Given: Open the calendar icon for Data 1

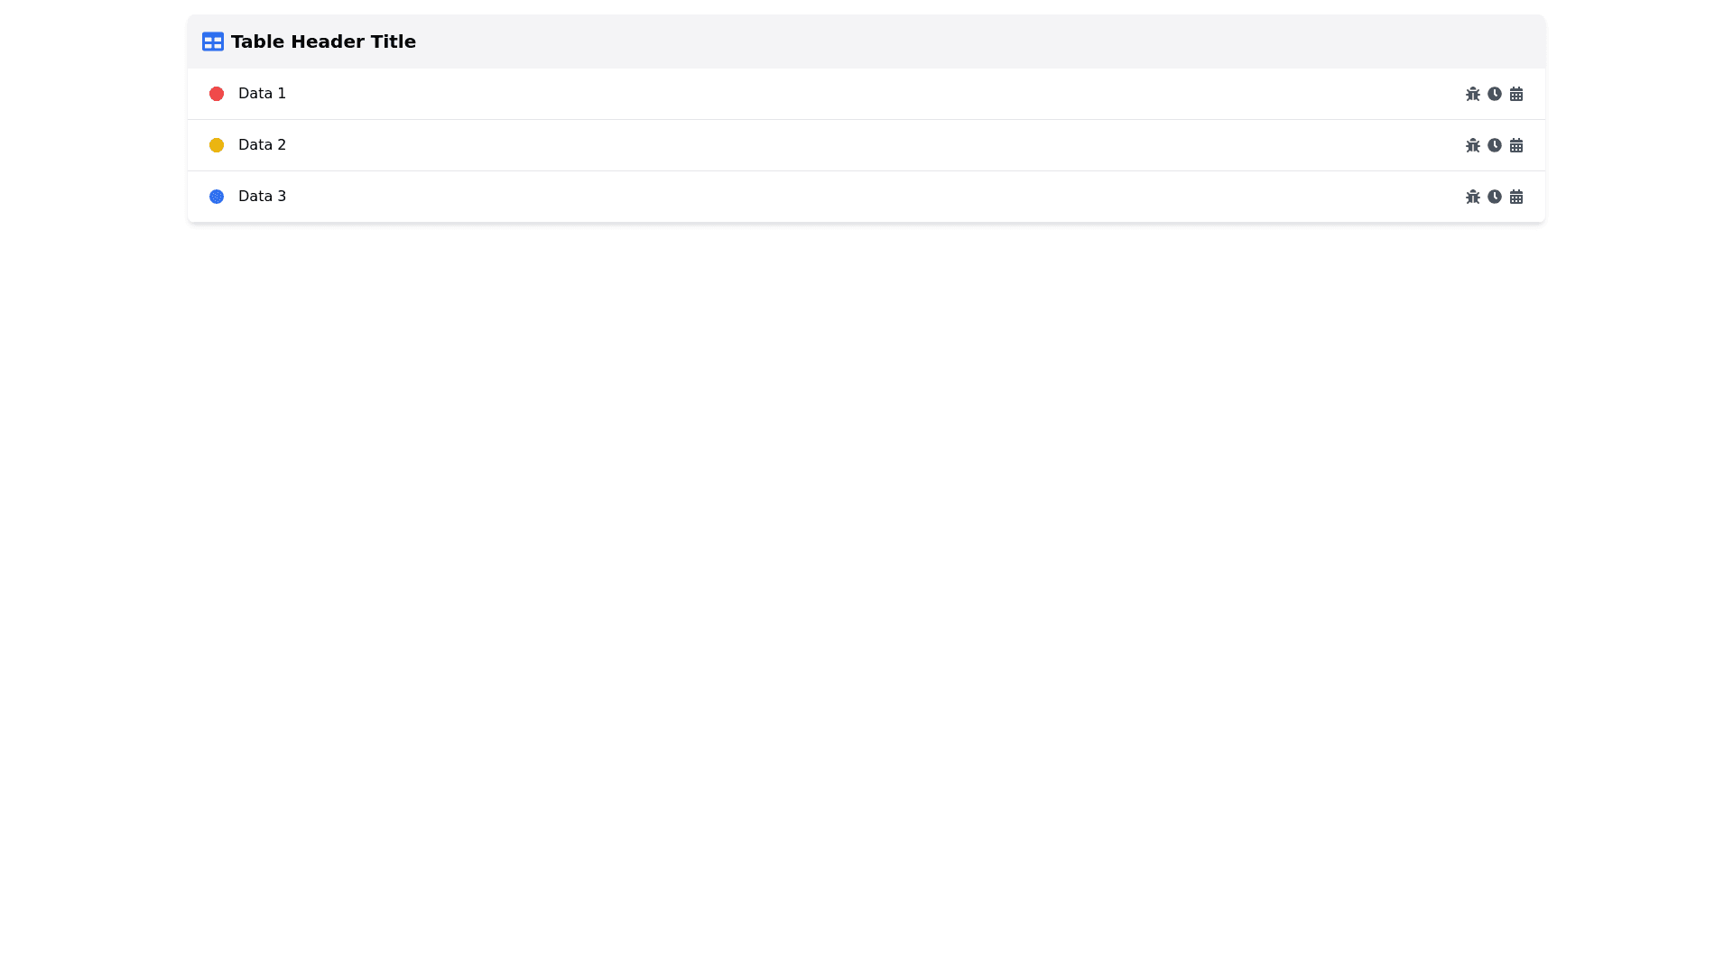Looking at the screenshot, I should click(x=1516, y=94).
